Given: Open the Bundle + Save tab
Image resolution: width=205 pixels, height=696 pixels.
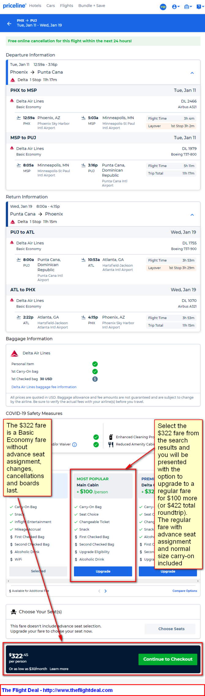Looking at the screenshot, I should tap(91, 6).
